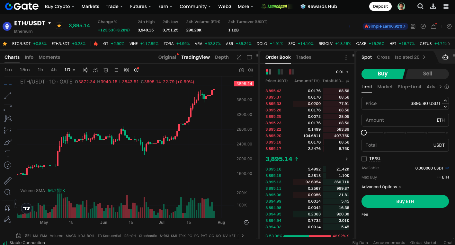The image size is (455, 245).
Task: Select the ruler measure tool
Action: point(8,181)
